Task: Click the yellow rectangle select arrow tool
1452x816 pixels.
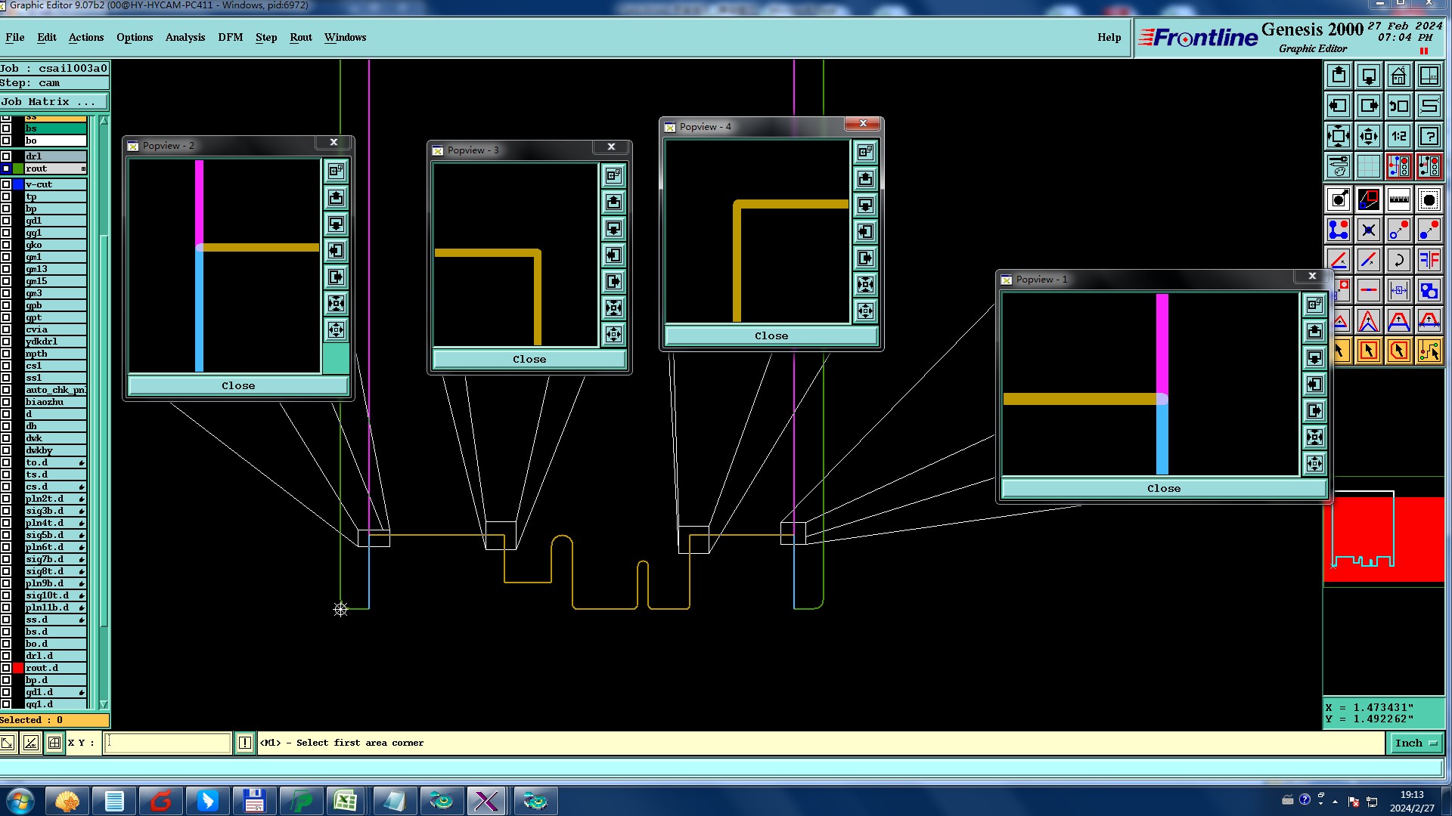Action: (x=1369, y=351)
